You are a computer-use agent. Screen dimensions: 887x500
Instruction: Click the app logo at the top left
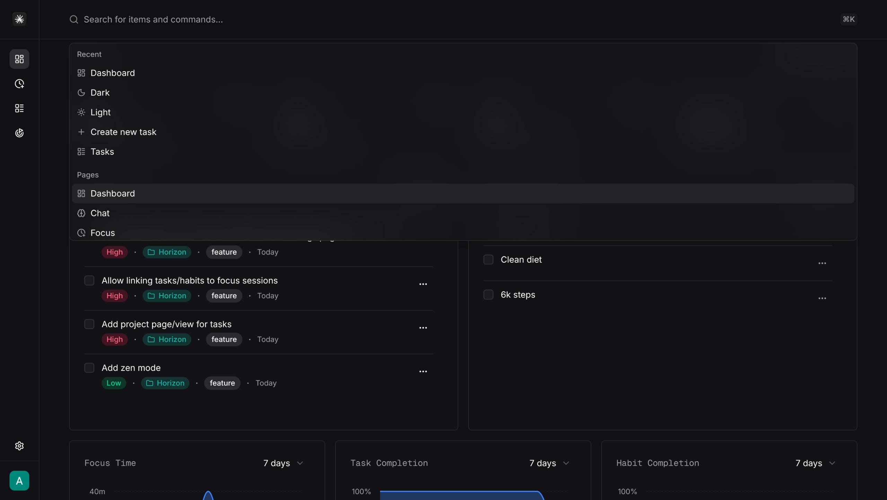tap(19, 19)
